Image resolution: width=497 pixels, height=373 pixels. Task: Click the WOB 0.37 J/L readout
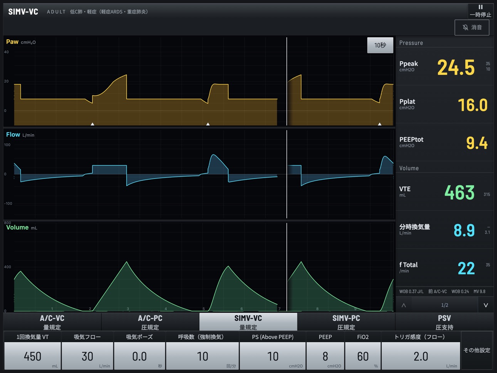point(411,291)
